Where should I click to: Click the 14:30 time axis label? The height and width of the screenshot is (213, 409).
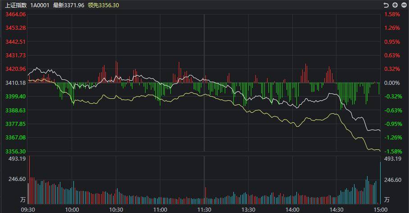[x=336, y=209]
